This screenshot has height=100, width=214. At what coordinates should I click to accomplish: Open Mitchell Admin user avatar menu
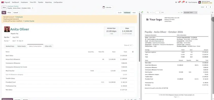click(200, 2)
